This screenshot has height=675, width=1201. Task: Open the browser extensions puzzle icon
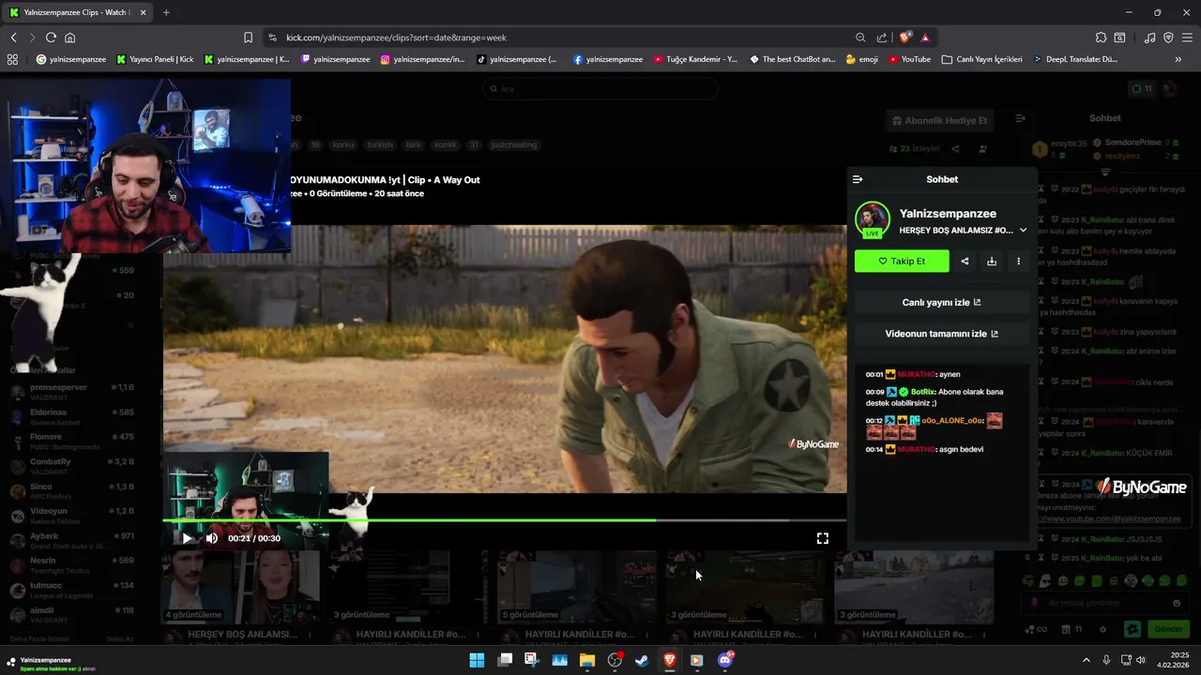point(1101,37)
